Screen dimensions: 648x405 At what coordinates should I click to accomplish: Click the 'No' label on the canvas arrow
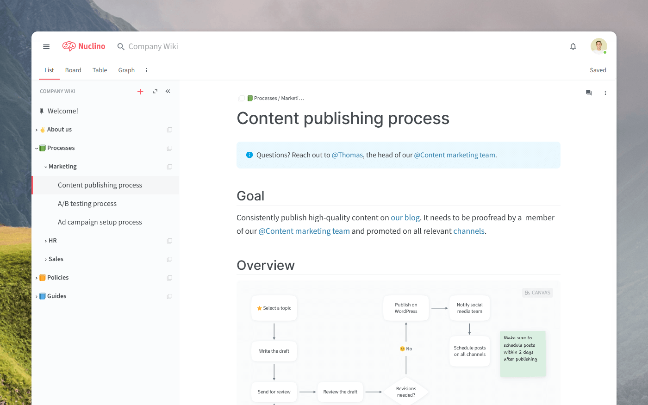pos(406,349)
